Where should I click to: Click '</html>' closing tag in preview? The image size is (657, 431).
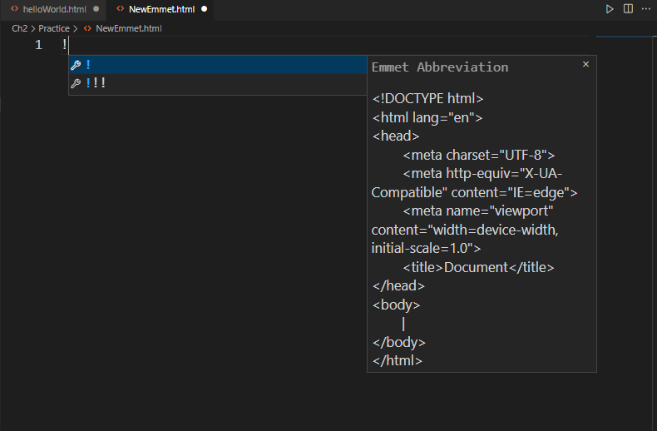tap(398, 360)
